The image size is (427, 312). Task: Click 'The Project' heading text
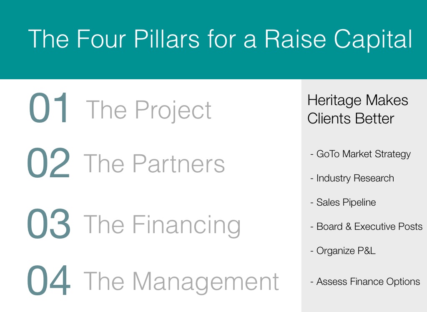149,110
